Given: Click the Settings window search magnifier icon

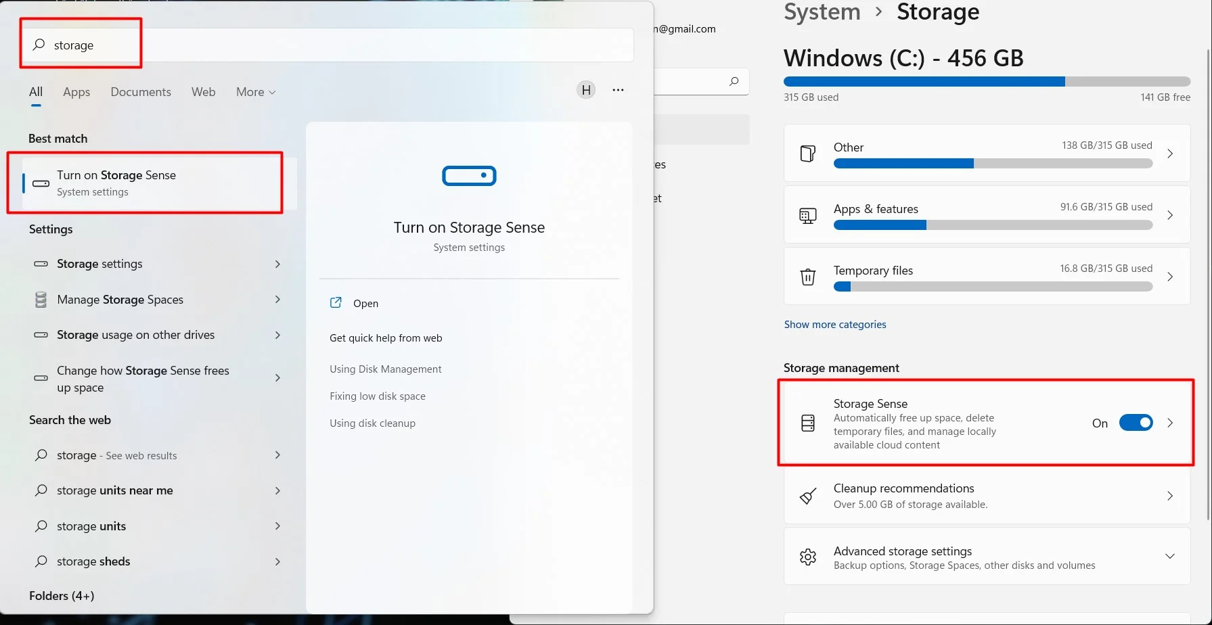Looking at the screenshot, I should pos(734,81).
